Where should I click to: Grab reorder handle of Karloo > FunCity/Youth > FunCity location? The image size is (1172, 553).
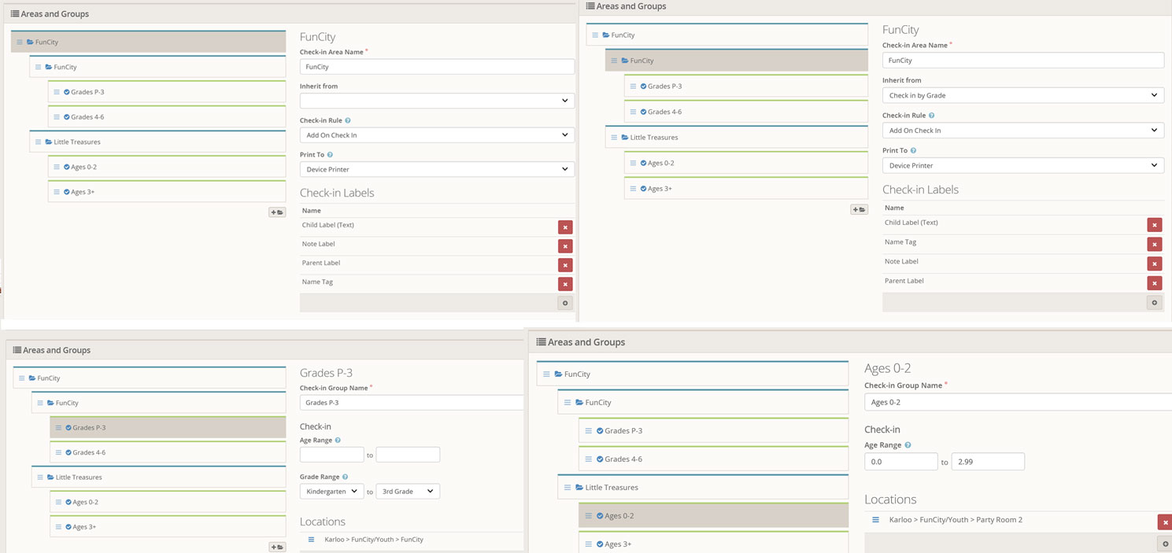point(311,540)
